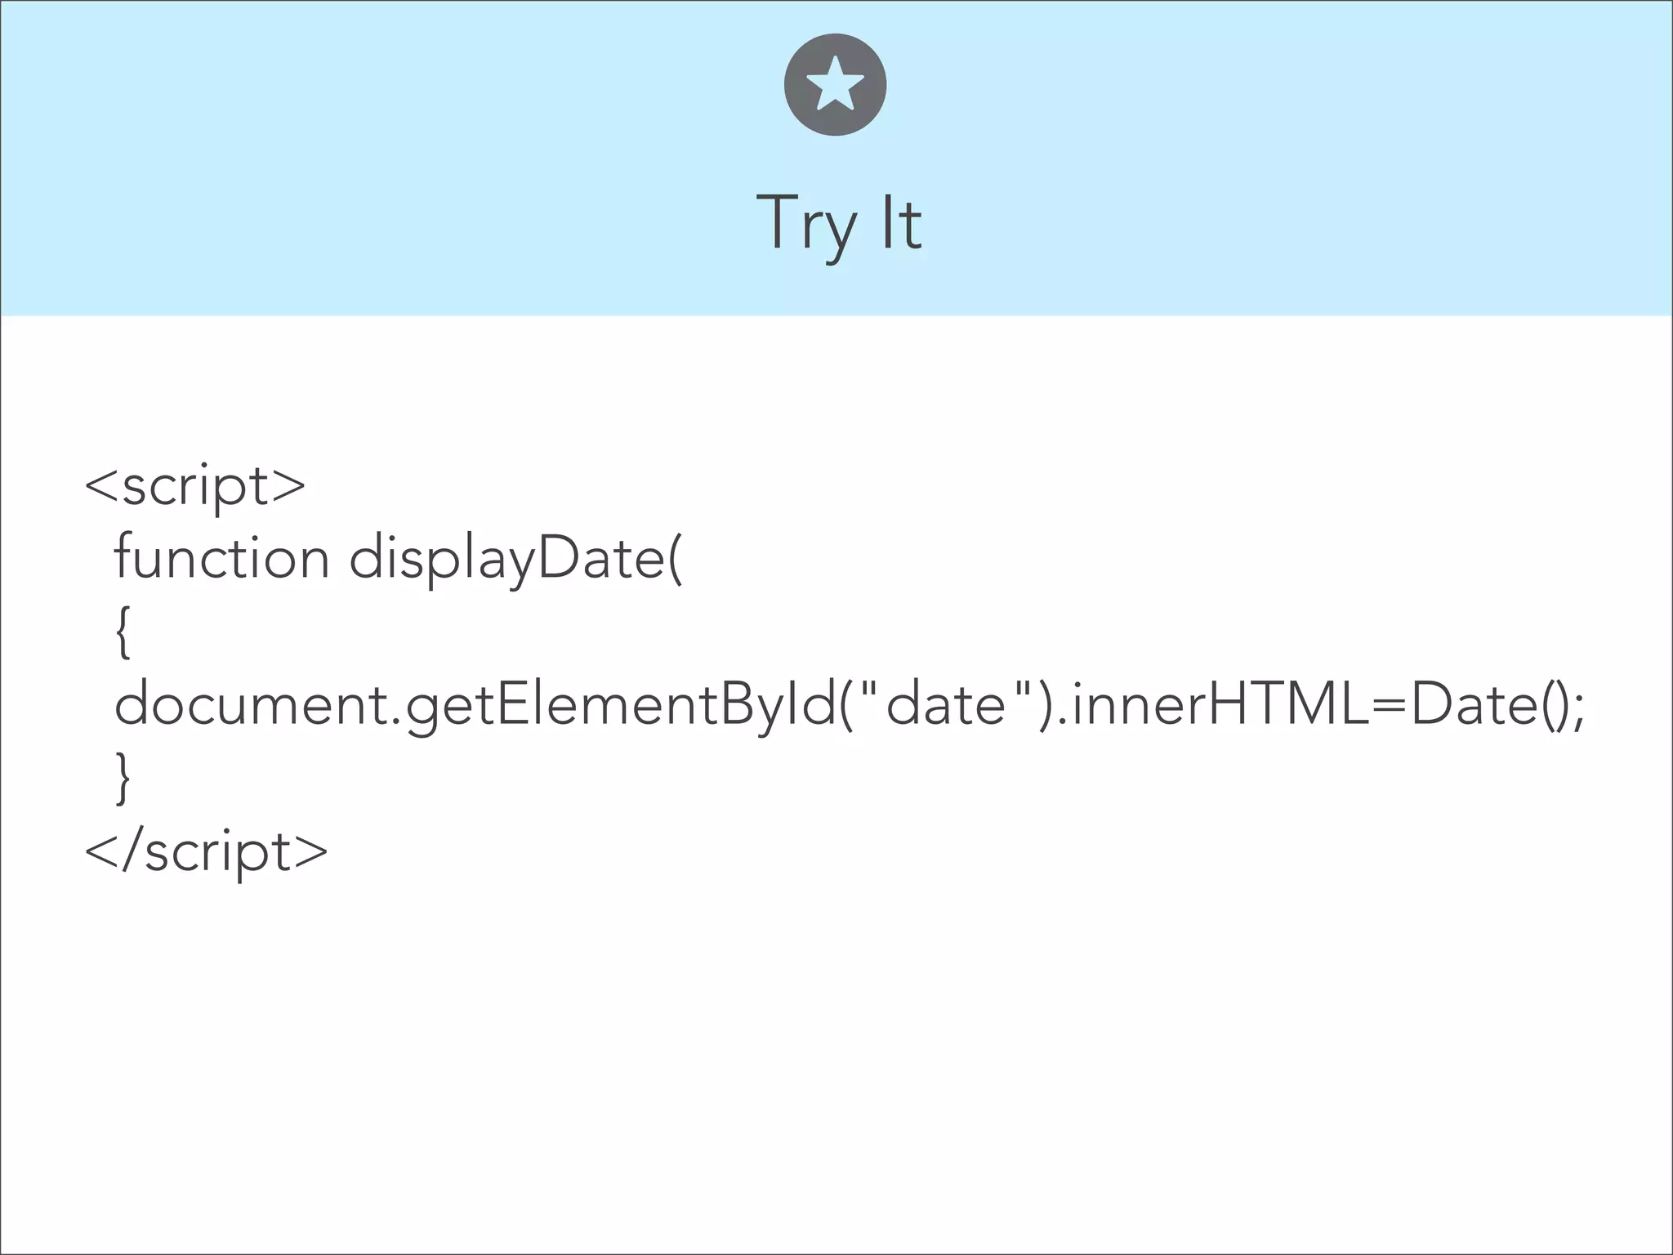This screenshot has height=1255, width=1673.
Task: Select the displayDate( function name
Action: (515, 561)
